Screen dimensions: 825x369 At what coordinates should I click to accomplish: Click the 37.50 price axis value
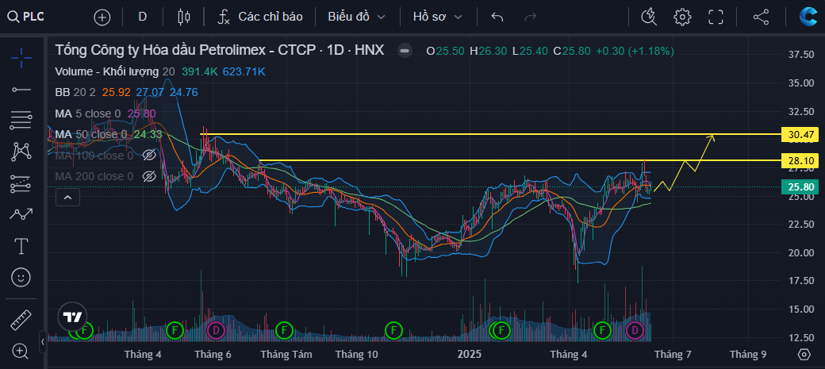pyautogui.click(x=802, y=55)
